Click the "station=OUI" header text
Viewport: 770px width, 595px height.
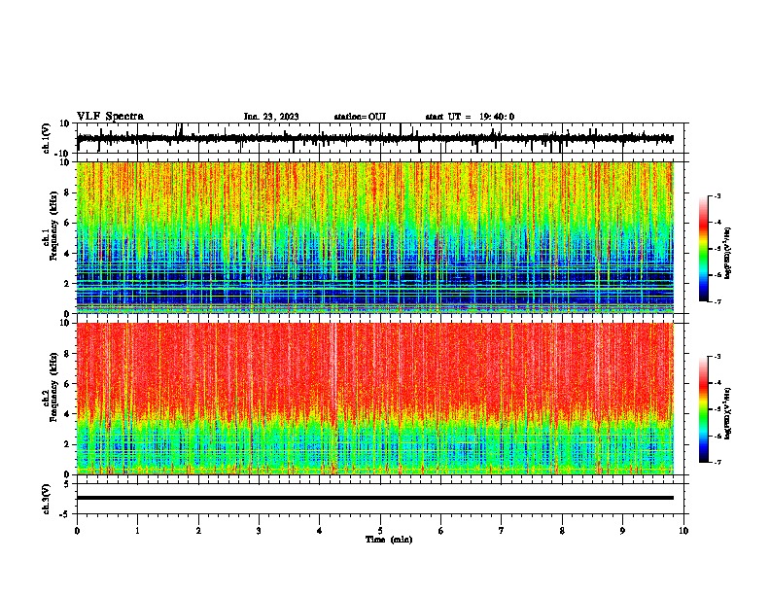coord(360,117)
